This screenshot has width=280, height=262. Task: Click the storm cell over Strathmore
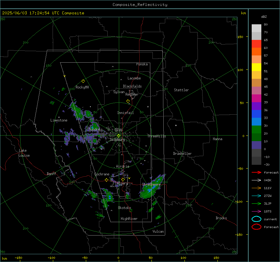152,188
